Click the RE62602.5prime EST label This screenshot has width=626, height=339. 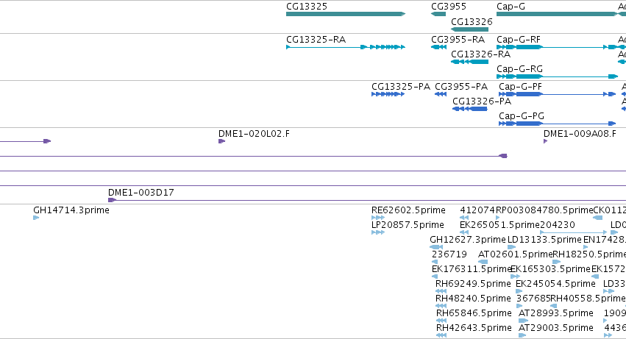[x=408, y=210]
